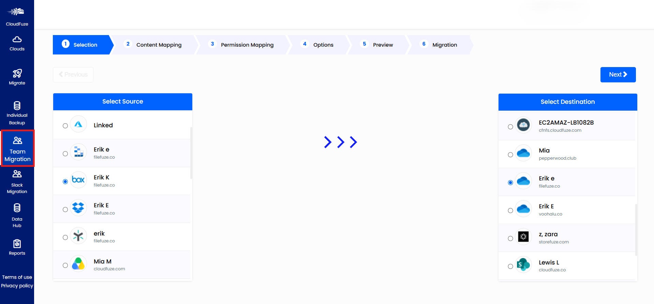654x304 pixels.
Task: Open the Privacy policy link
Action: [17, 286]
